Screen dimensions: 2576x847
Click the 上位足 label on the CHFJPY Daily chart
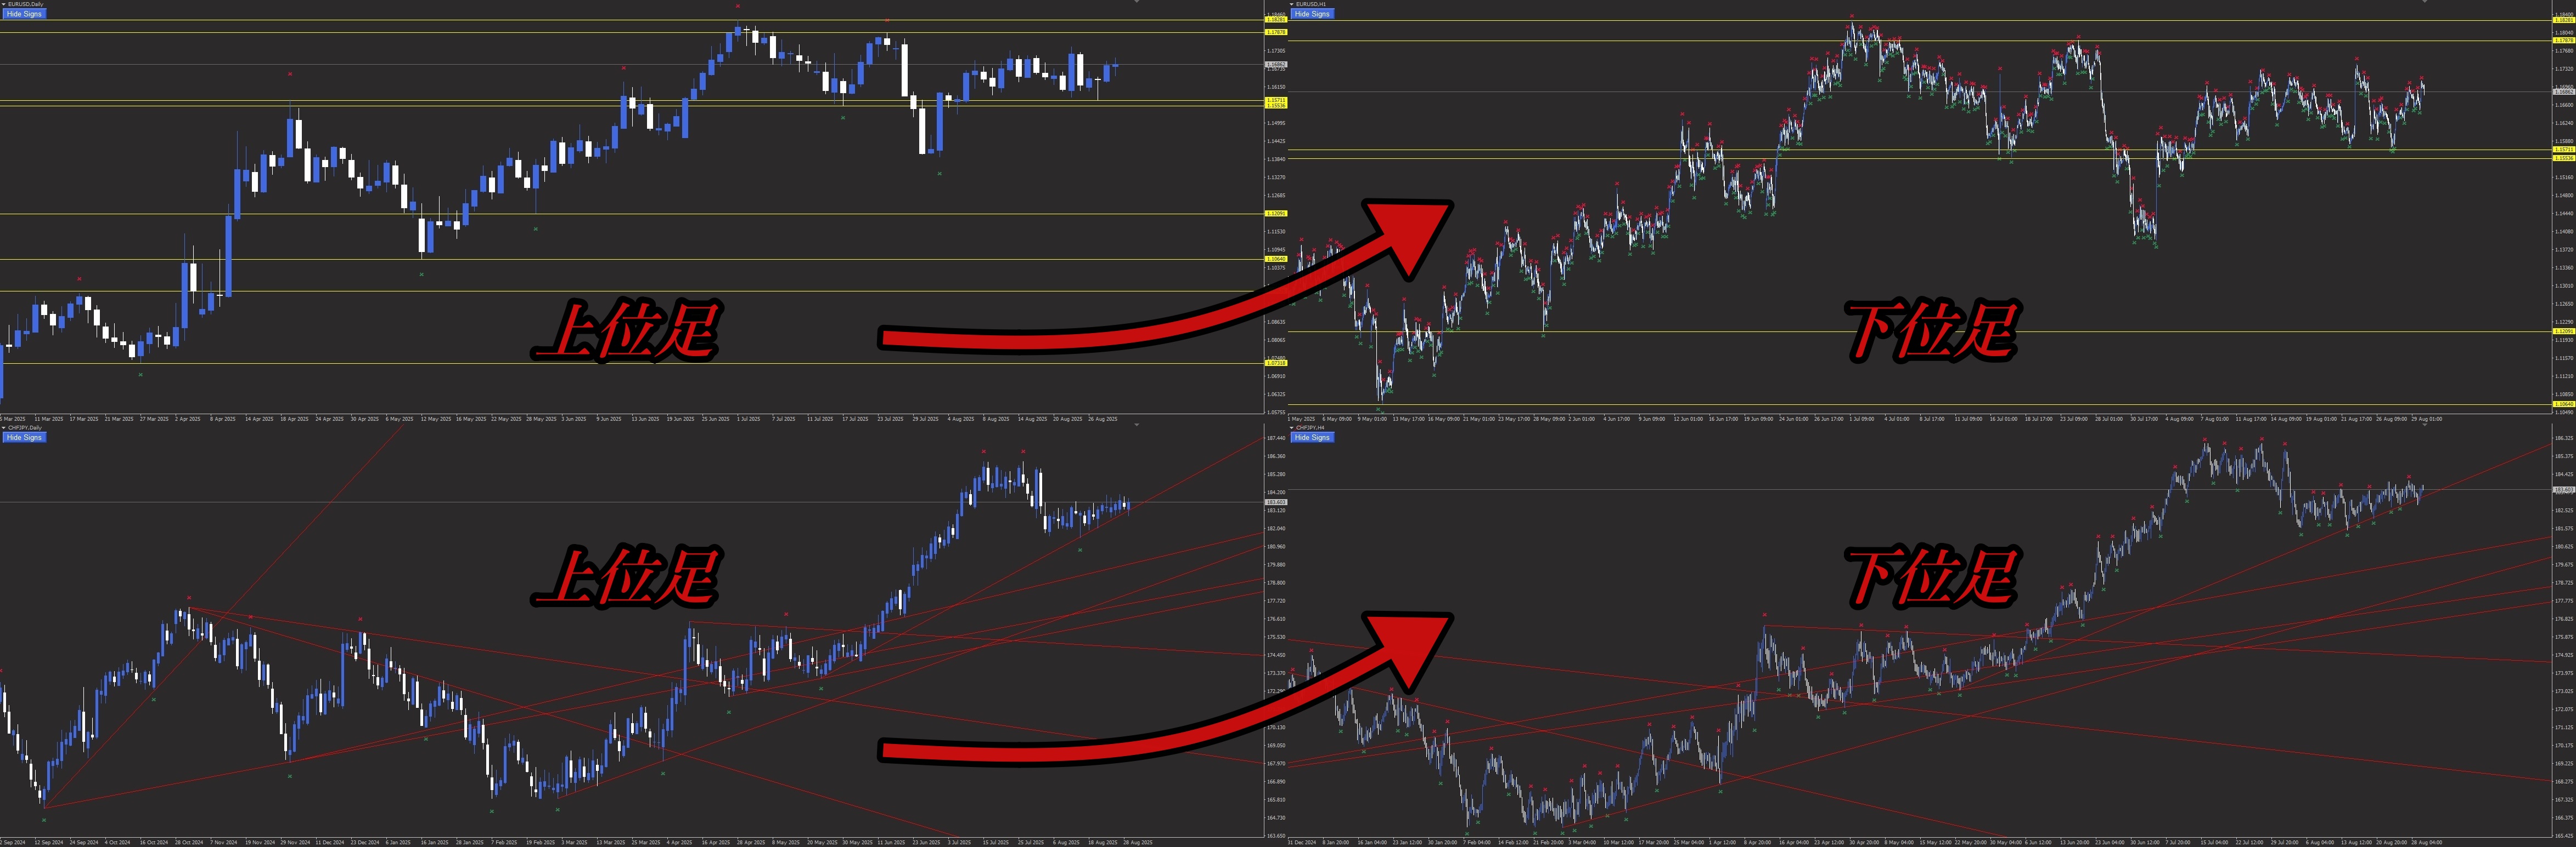(626, 575)
